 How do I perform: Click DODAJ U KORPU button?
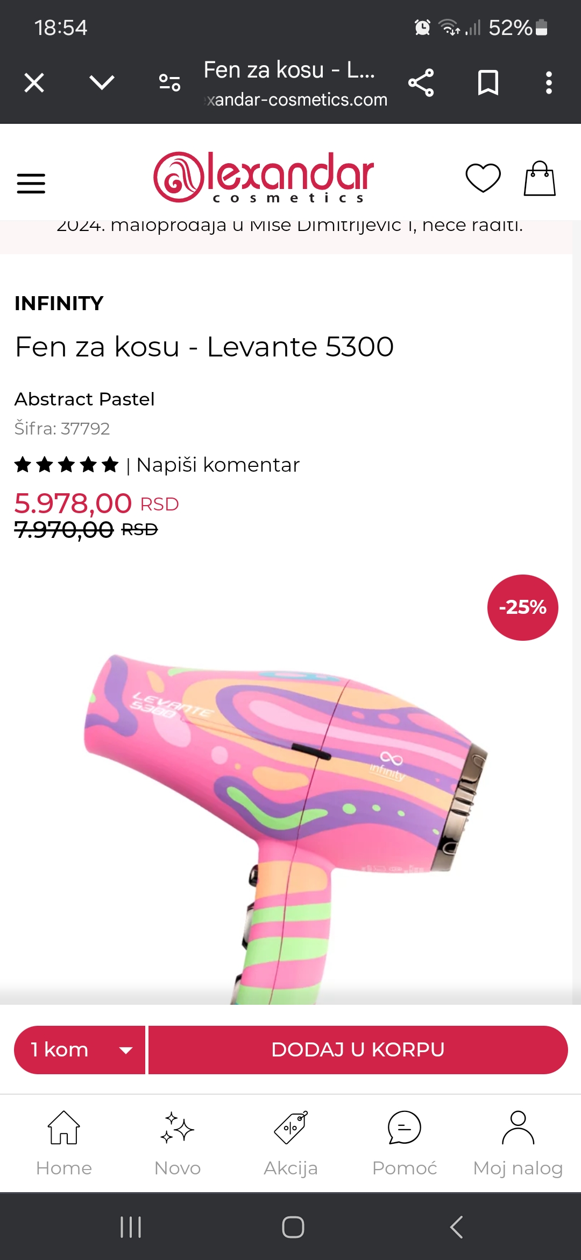(358, 1050)
